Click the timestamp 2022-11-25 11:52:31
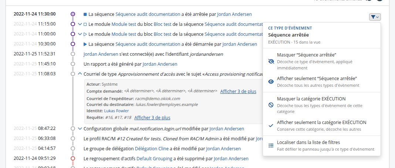The image size is (395, 168). pyautogui.click(x=34, y=54)
